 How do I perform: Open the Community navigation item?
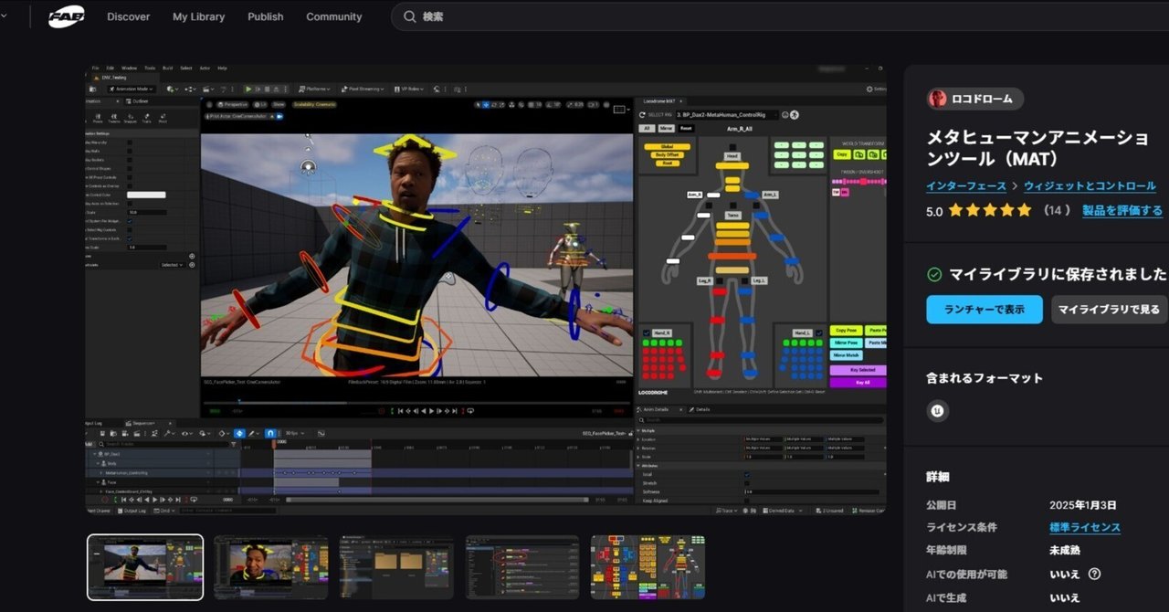tap(334, 16)
